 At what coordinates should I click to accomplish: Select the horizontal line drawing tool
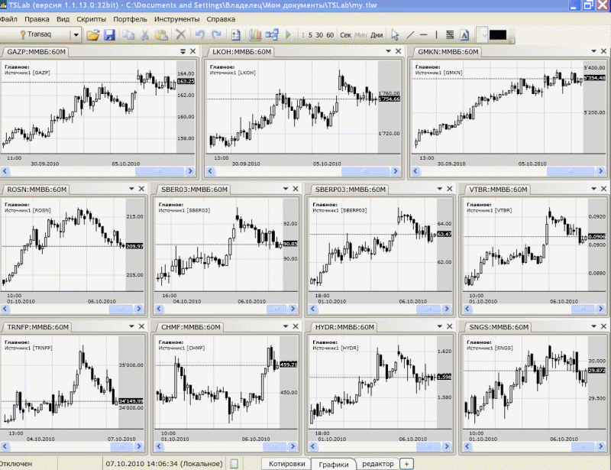coord(424,35)
